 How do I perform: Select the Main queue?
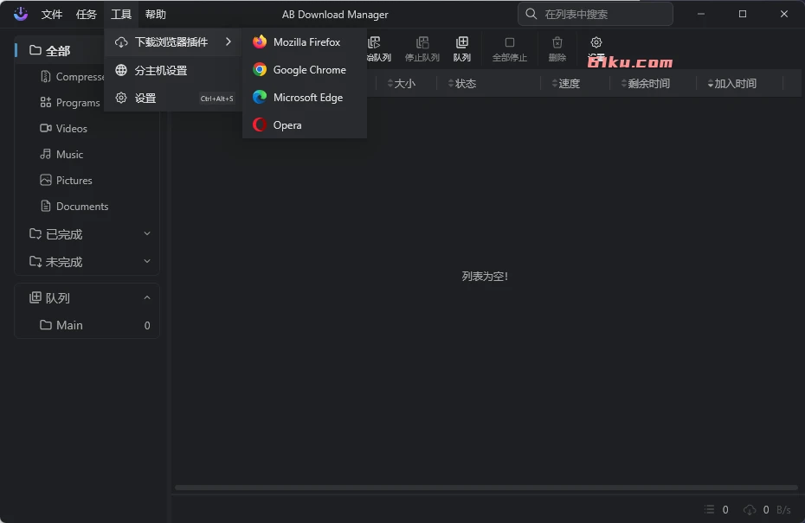coord(87,325)
